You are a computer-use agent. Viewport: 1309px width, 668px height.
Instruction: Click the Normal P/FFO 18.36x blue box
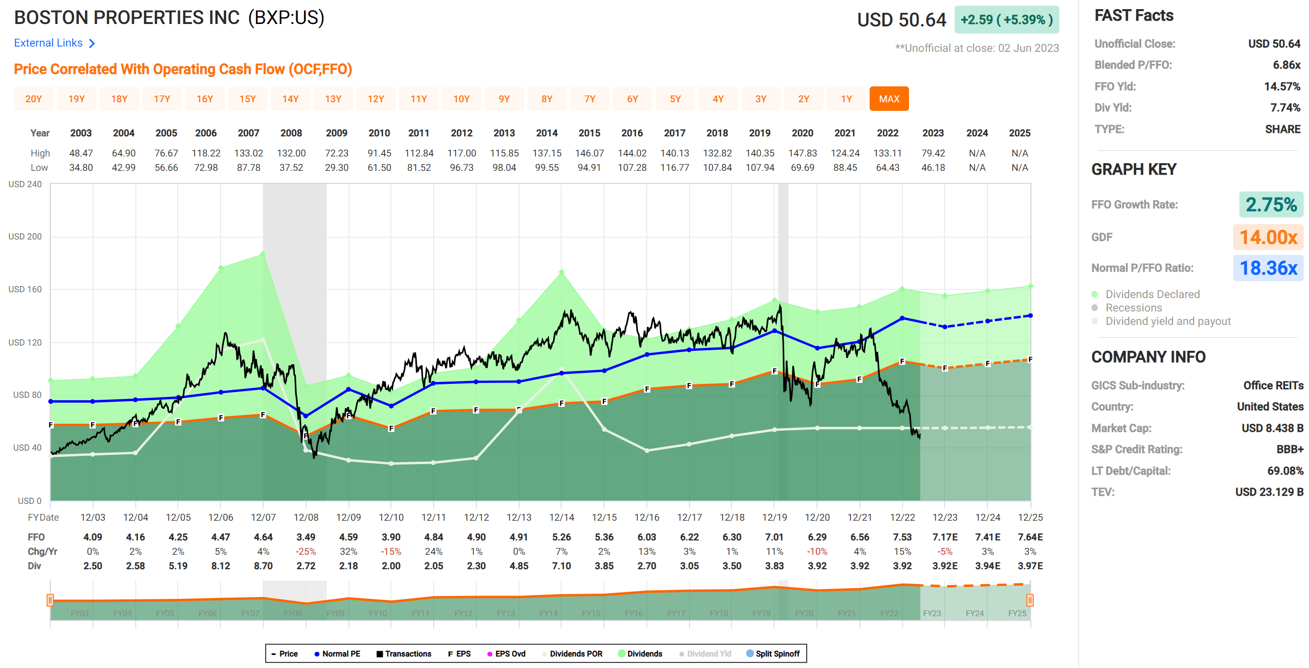point(1268,268)
